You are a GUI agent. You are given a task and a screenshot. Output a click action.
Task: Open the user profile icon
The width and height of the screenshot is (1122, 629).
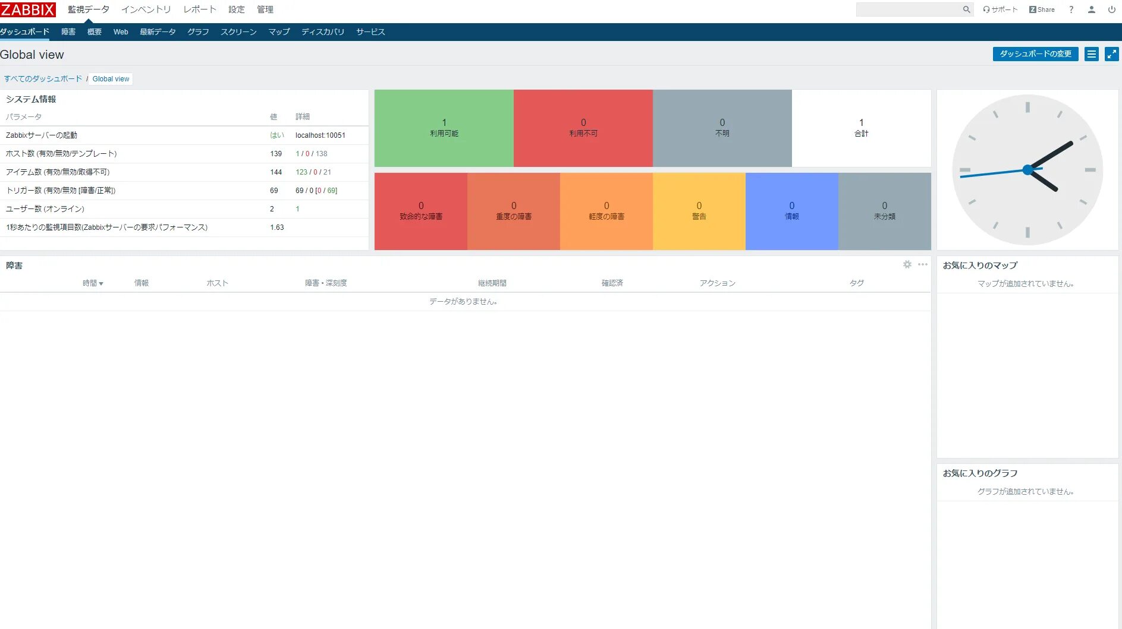pos(1092,10)
